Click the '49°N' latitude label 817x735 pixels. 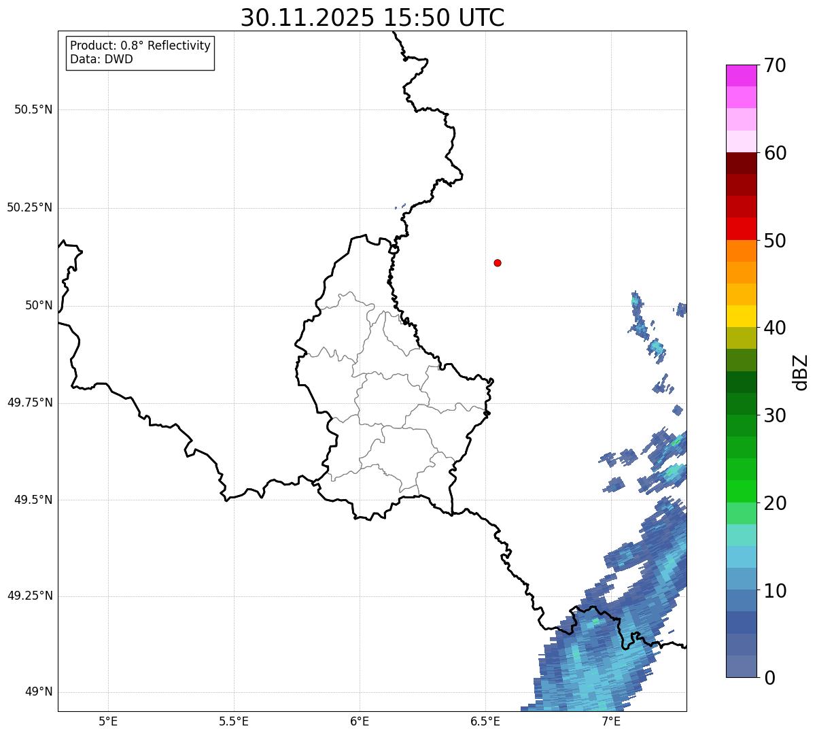[39, 692]
